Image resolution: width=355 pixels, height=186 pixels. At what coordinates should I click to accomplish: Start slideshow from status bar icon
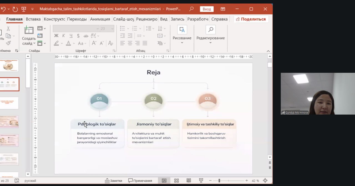[201, 181]
